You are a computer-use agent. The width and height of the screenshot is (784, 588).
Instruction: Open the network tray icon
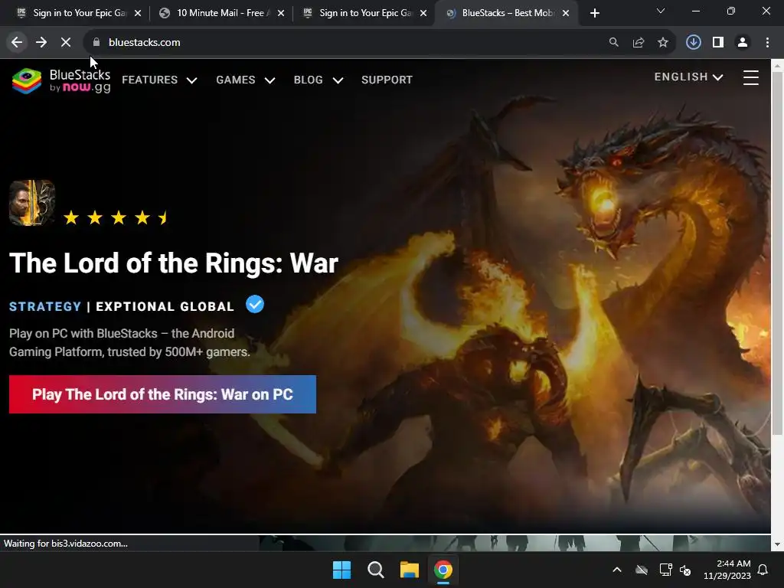click(x=665, y=570)
